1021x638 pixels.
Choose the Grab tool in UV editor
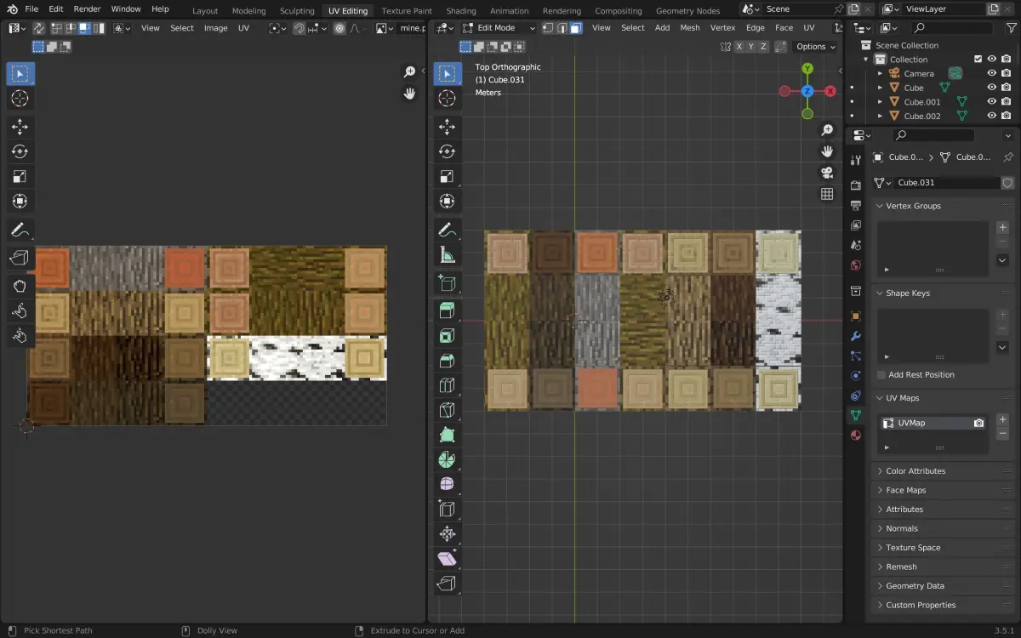pyautogui.click(x=20, y=286)
